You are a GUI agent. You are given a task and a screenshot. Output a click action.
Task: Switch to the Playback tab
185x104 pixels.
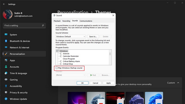point(57,21)
